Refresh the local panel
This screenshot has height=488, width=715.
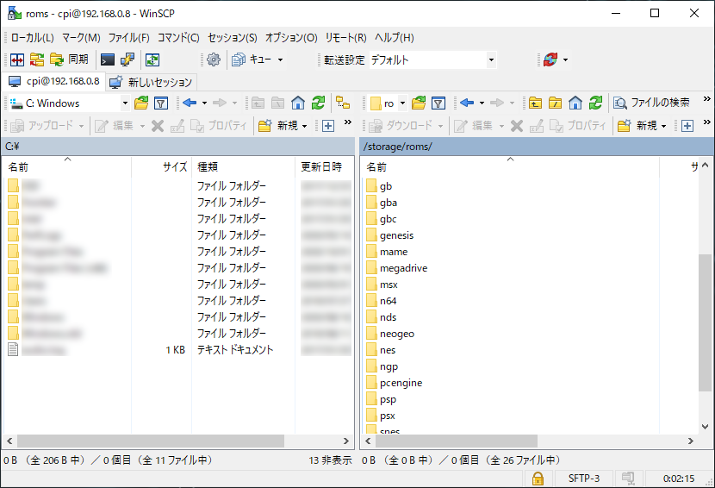point(318,103)
